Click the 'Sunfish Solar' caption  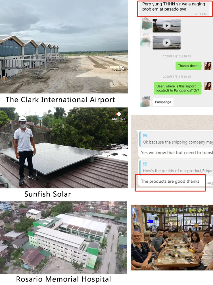47,194
